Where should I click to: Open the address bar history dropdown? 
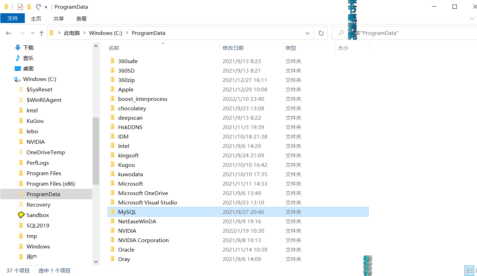pyautogui.click(x=308, y=33)
